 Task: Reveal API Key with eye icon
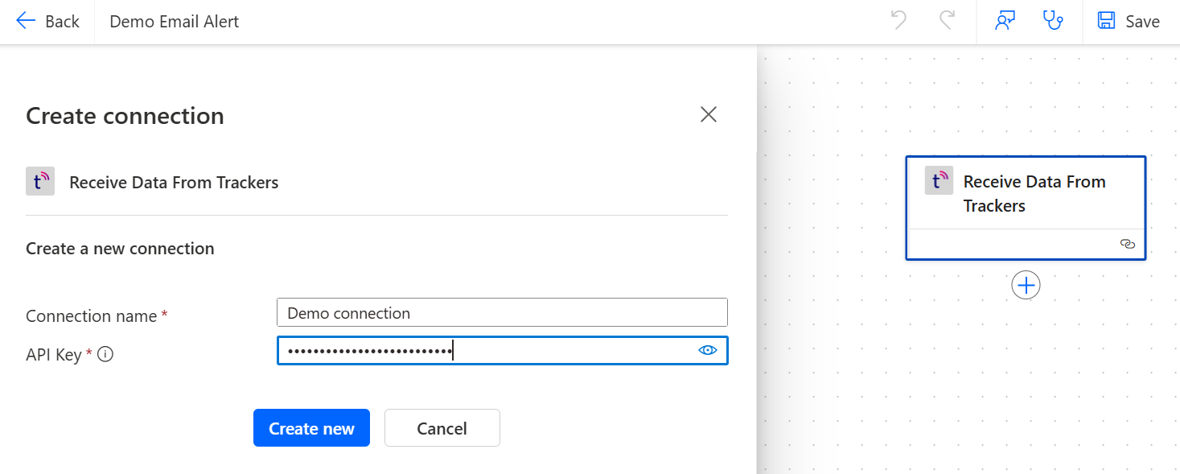tap(708, 350)
